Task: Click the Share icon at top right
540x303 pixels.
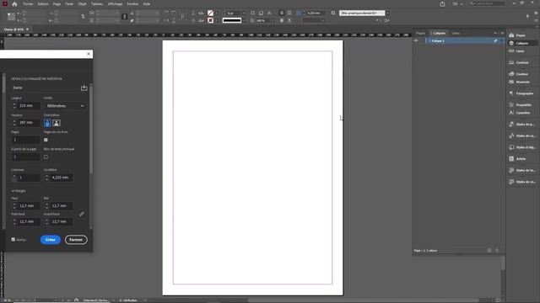Action: [442, 3]
